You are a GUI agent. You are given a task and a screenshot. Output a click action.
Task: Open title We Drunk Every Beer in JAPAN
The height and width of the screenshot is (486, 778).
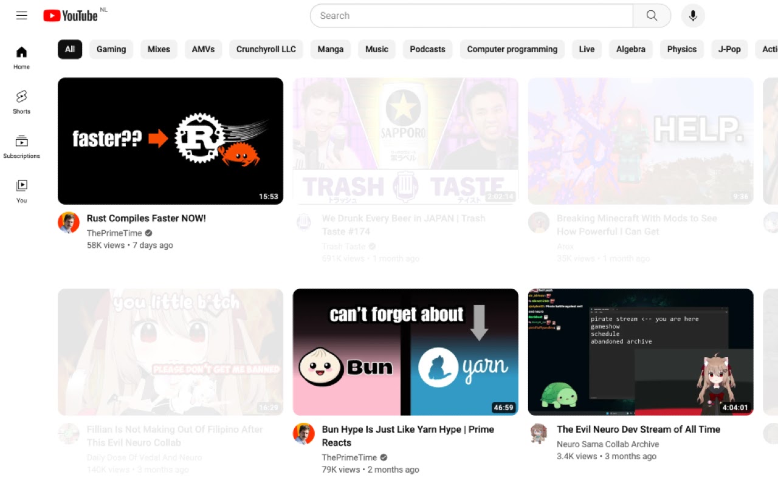click(404, 225)
